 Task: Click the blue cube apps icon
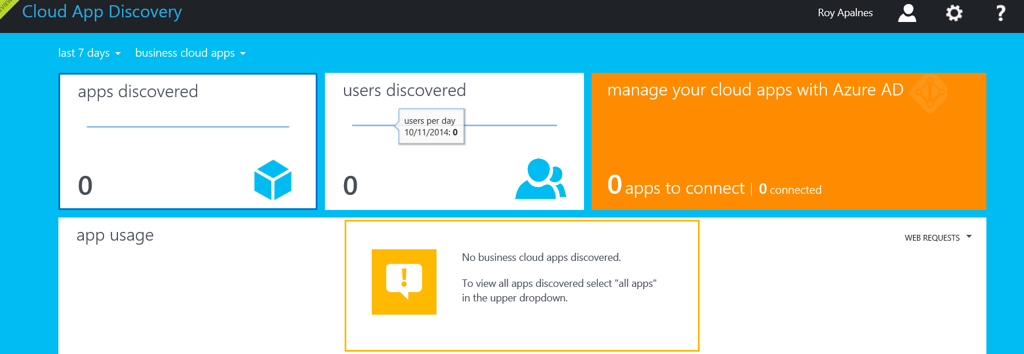[273, 180]
